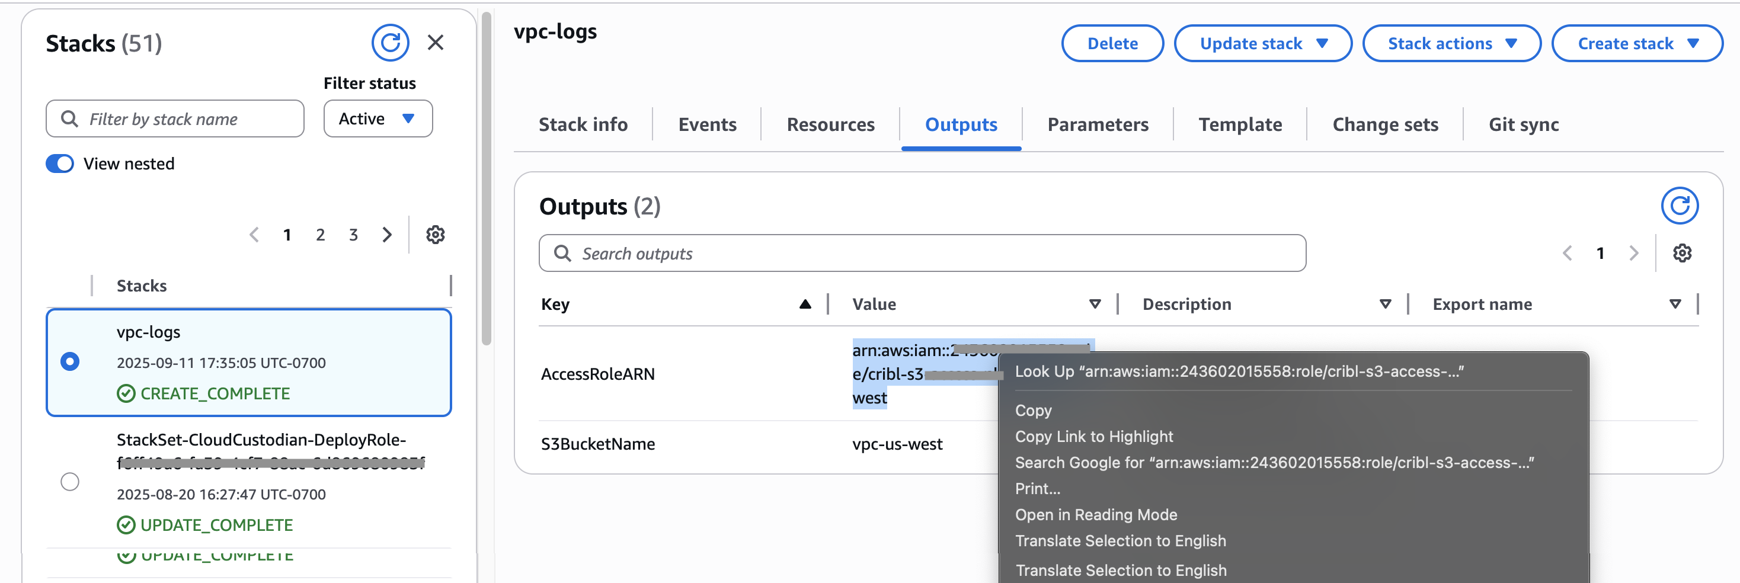
Task: Click the Delete button
Action: click(1112, 43)
